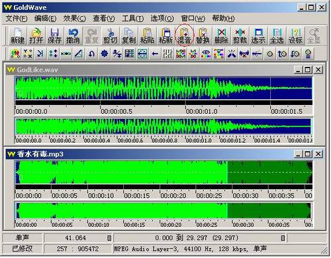The image size is (331, 258).
Task: Undo via the 撤消 toolbar icon
Action: click(73, 36)
